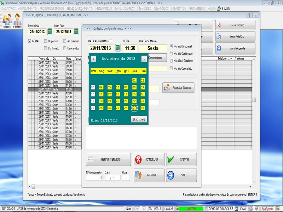Image resolution: width=283 pixels, height=212 pixels.
Task: Tick the Disponível filter checkbox
Action: point(46,41)
